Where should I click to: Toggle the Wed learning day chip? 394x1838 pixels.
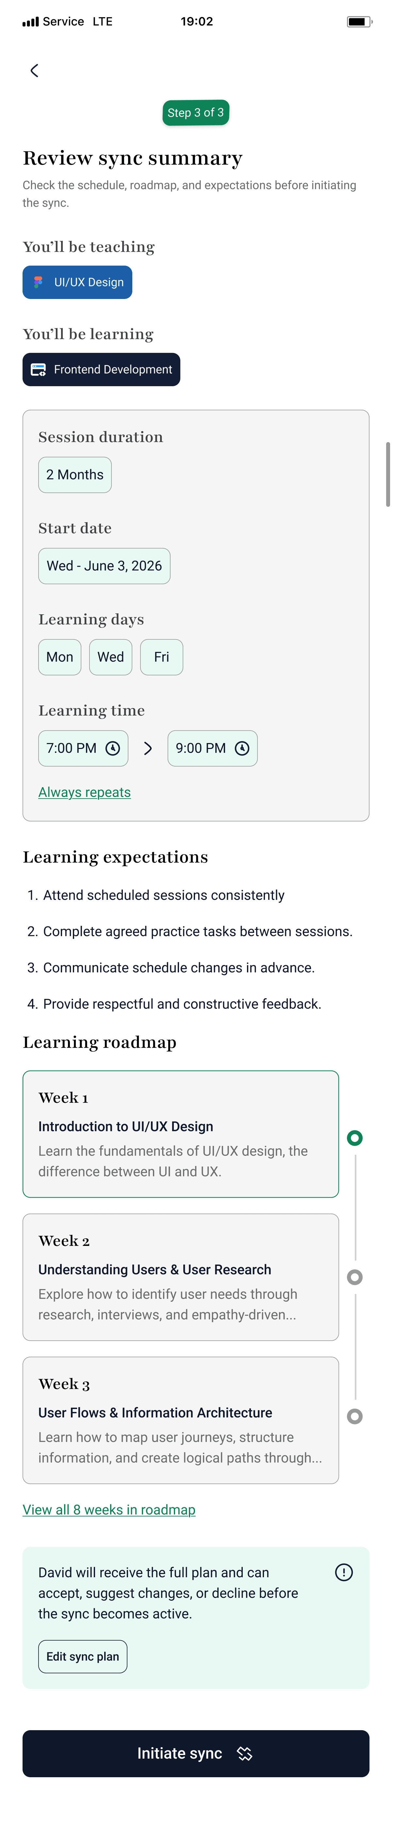(111, 656)
